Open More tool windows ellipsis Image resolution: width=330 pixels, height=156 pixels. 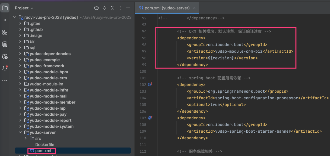point(5,81)
